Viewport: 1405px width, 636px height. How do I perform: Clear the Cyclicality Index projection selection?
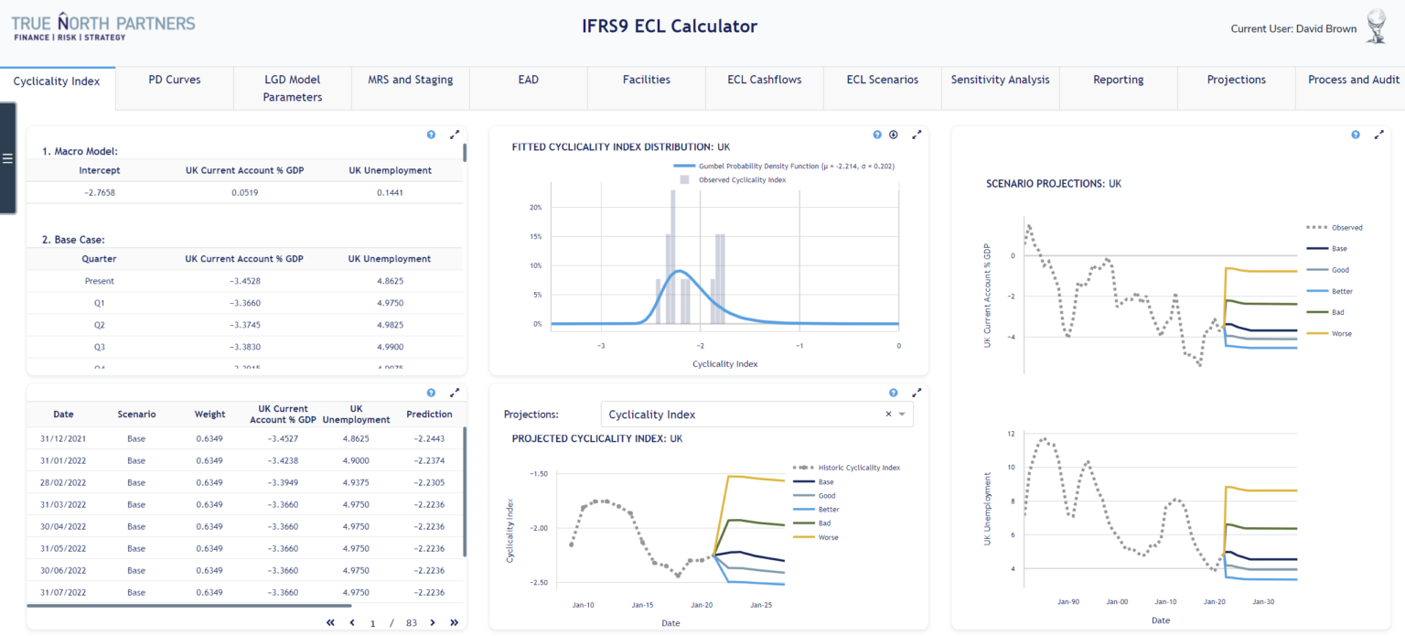(x=887, y=414)
